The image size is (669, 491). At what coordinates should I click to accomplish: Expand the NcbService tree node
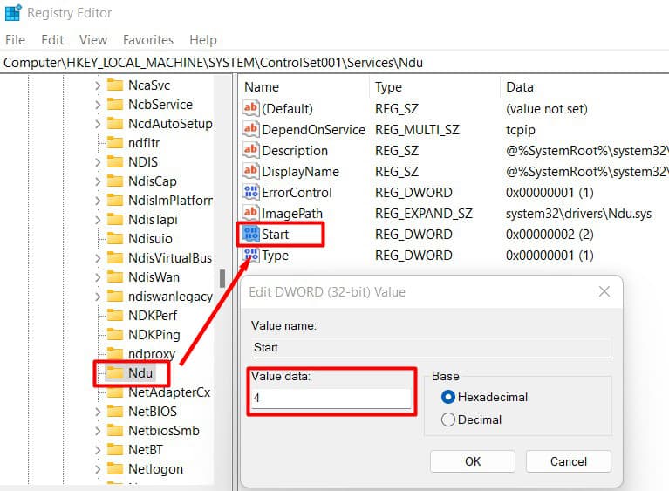point(98,105)
